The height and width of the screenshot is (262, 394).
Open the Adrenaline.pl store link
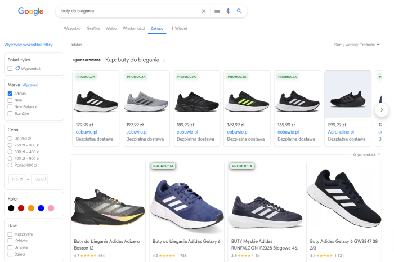point(341,132)
